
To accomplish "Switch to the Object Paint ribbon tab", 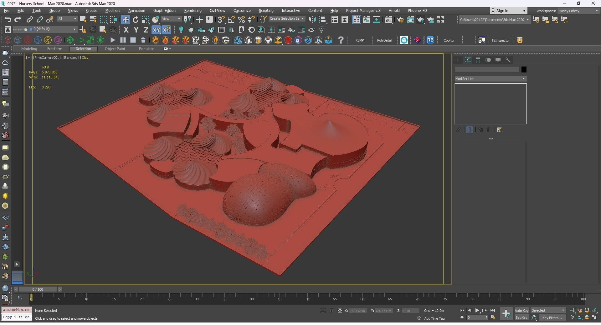I will pyautogui.click(x=115, y=49).
